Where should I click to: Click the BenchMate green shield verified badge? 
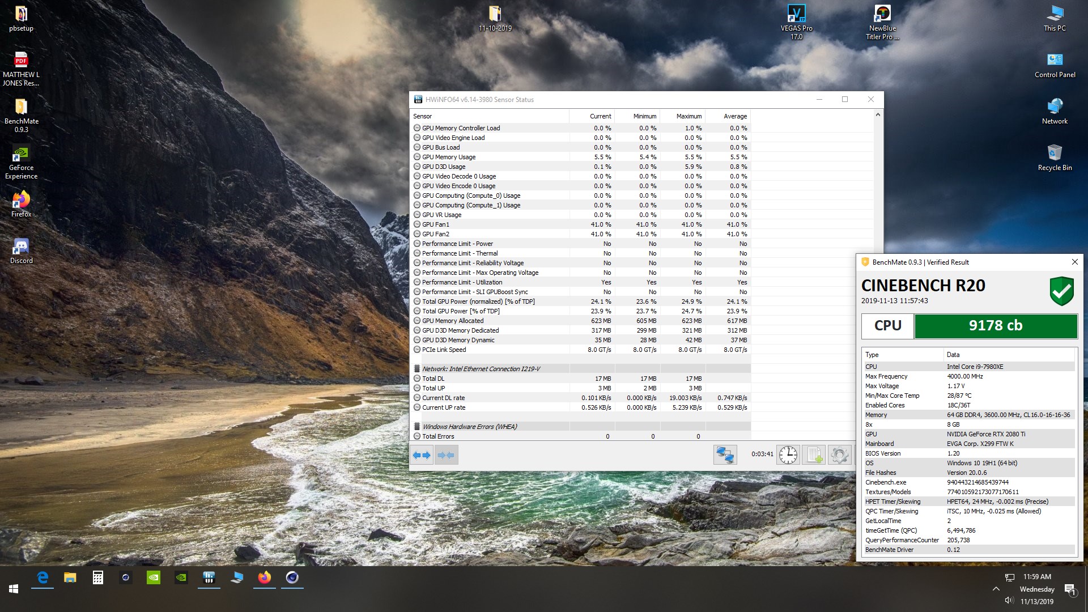click(x=1061, y=291)
